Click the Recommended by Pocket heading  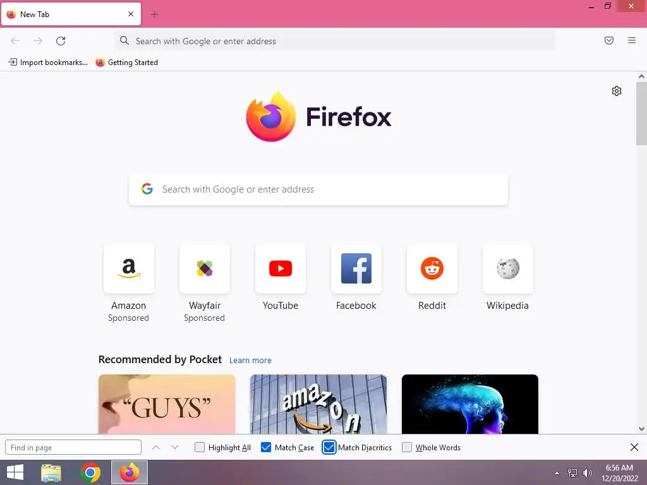coord(160,359)
